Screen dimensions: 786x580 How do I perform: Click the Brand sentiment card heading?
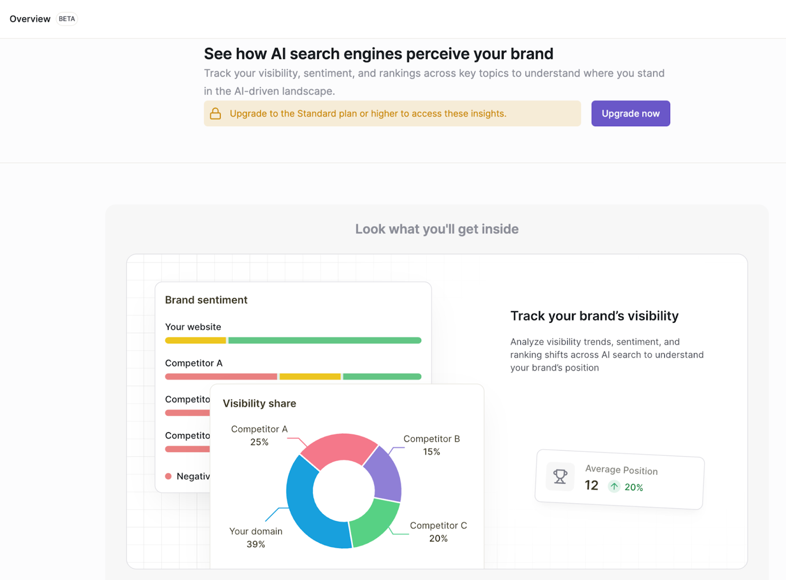pyautogui.click(x=206, y=300)
